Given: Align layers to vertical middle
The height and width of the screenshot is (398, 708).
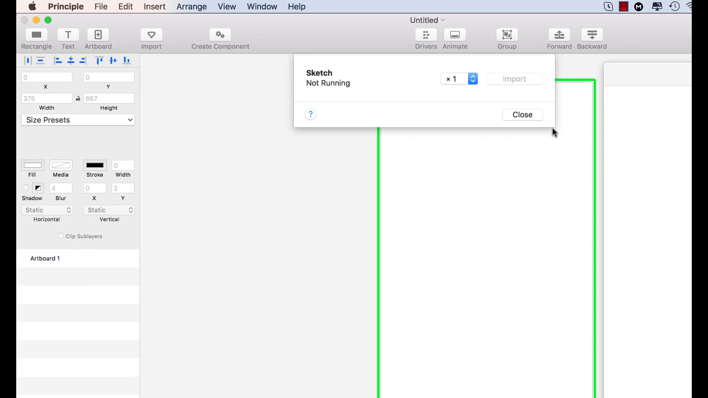Looking at the screenshot, I should click(113, 60).
